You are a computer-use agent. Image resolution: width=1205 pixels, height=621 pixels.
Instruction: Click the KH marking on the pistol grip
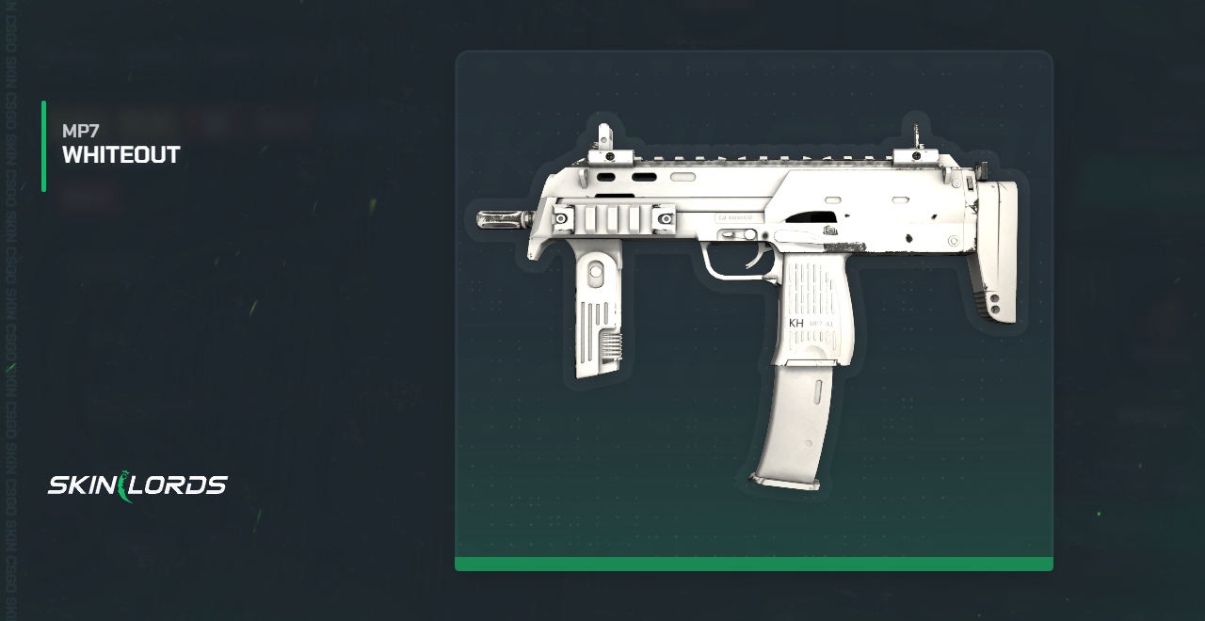[796, 323]
